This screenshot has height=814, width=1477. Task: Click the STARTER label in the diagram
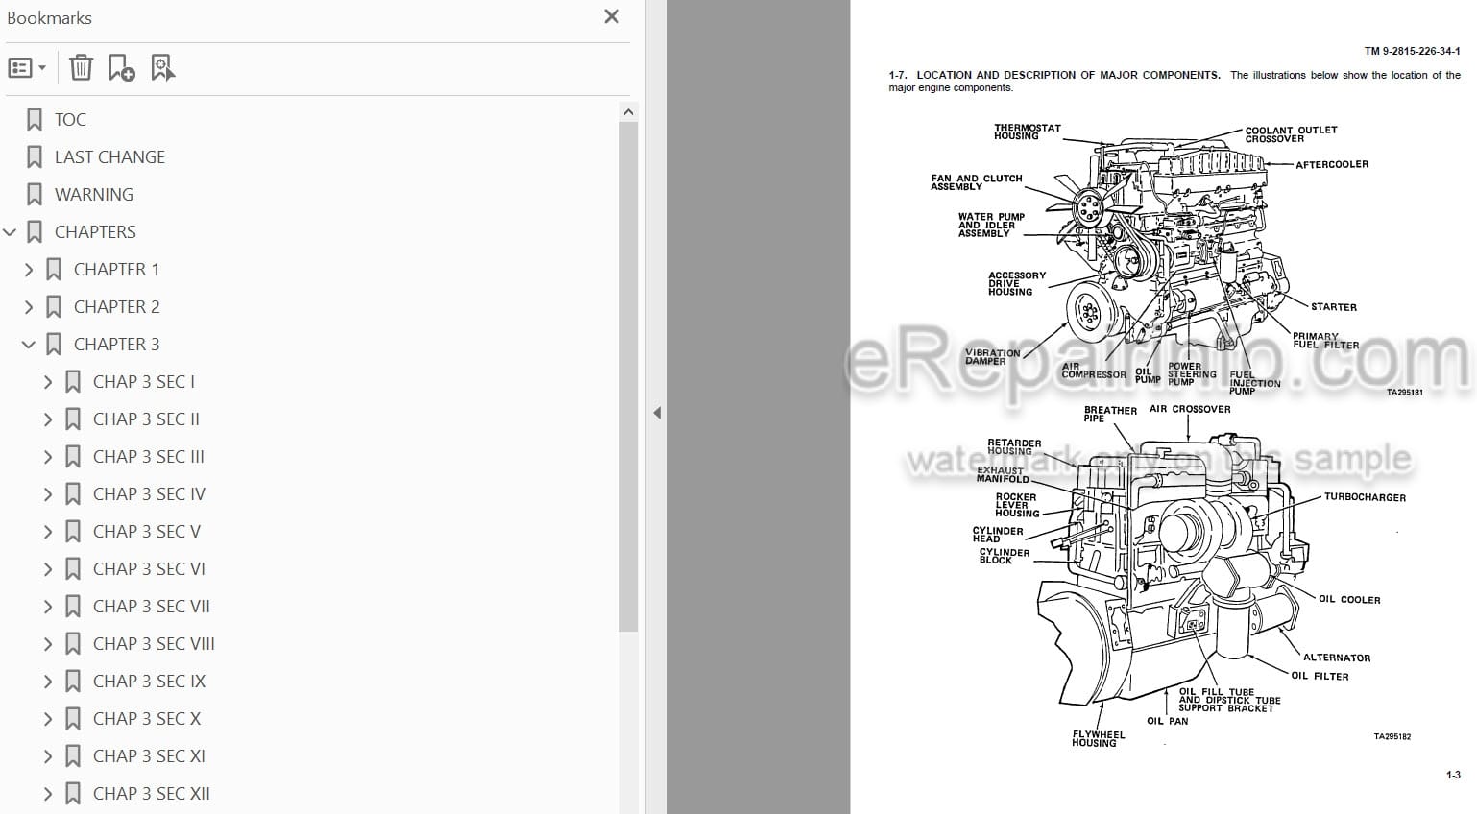click(x=1334, y=307)
